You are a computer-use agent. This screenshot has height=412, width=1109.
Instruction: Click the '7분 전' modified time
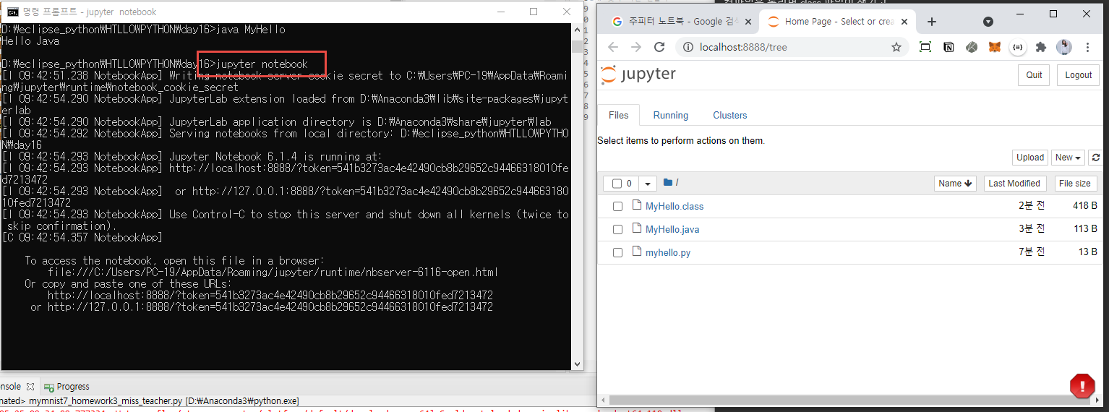click(1032, 252)
